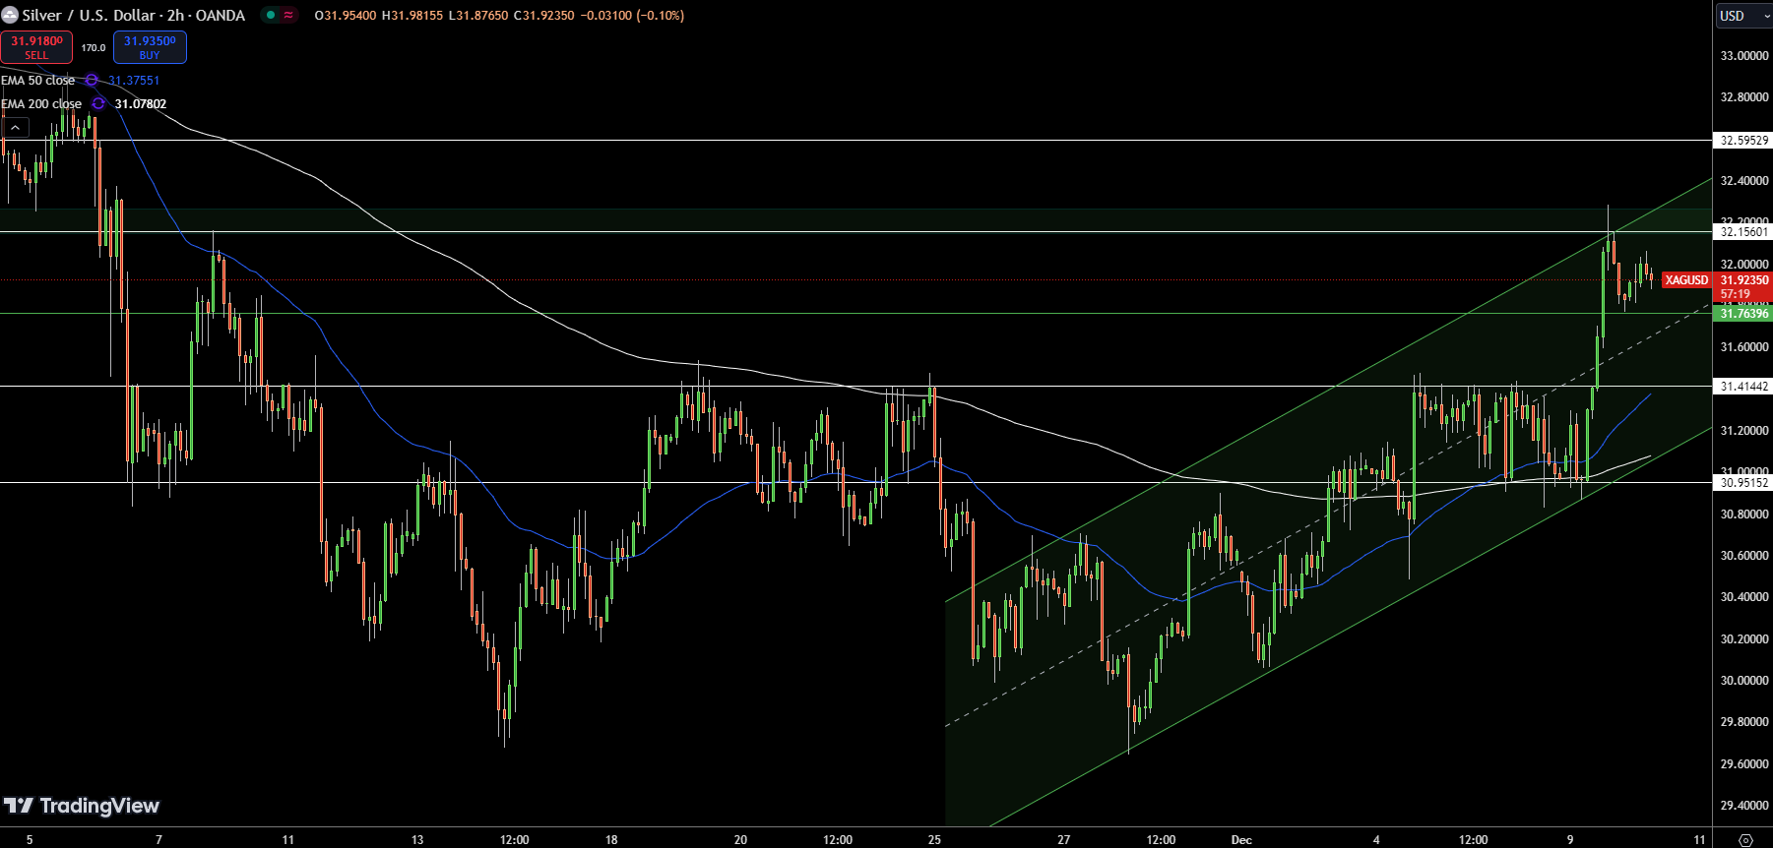Click the low value L31.87650
This screenshot has height=848, width=1773.
pos(477,16)
